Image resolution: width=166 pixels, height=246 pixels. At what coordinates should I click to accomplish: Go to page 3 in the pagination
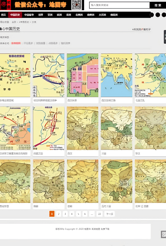pyautogui.click(x=65, y=214)
